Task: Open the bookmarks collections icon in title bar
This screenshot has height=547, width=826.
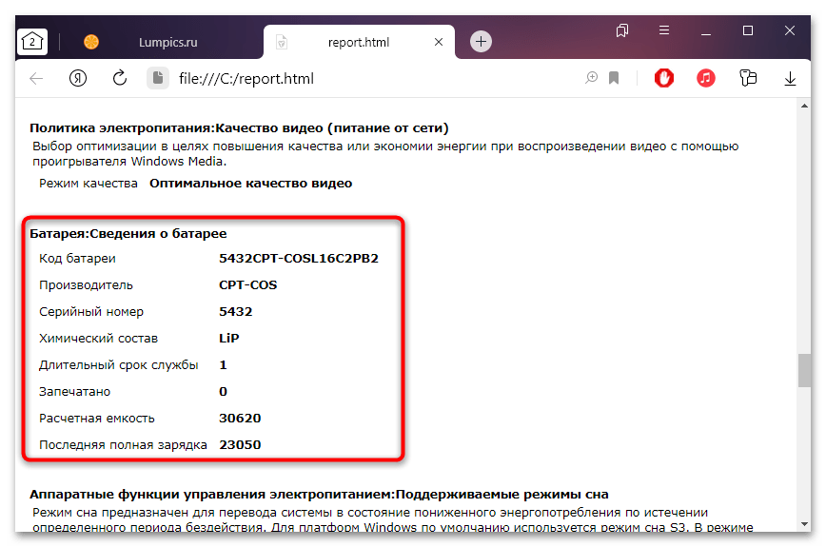Action: [622, 30]
